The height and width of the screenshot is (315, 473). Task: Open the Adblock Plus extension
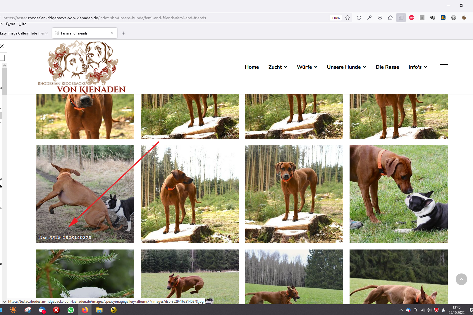pyautogui.click(x=412, y=18)
